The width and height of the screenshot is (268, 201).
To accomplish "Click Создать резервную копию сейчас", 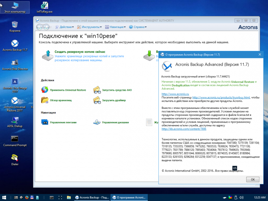I will pos(80,52).
